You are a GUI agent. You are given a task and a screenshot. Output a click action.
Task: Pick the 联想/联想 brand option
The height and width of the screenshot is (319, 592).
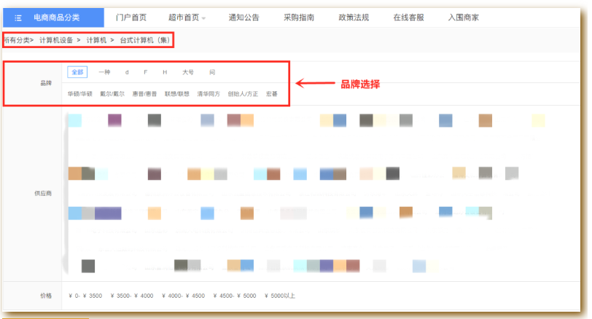[x=176, y=94]
